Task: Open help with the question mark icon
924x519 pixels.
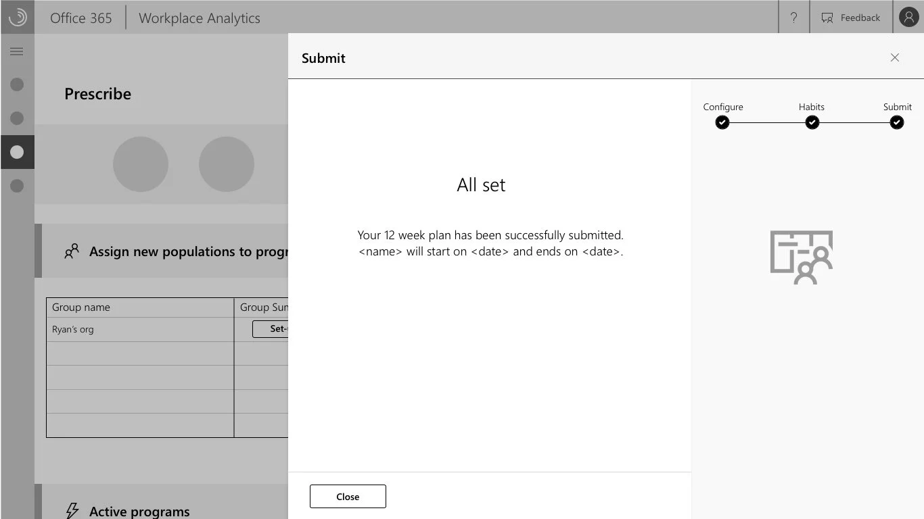Action: coord(793,18)
